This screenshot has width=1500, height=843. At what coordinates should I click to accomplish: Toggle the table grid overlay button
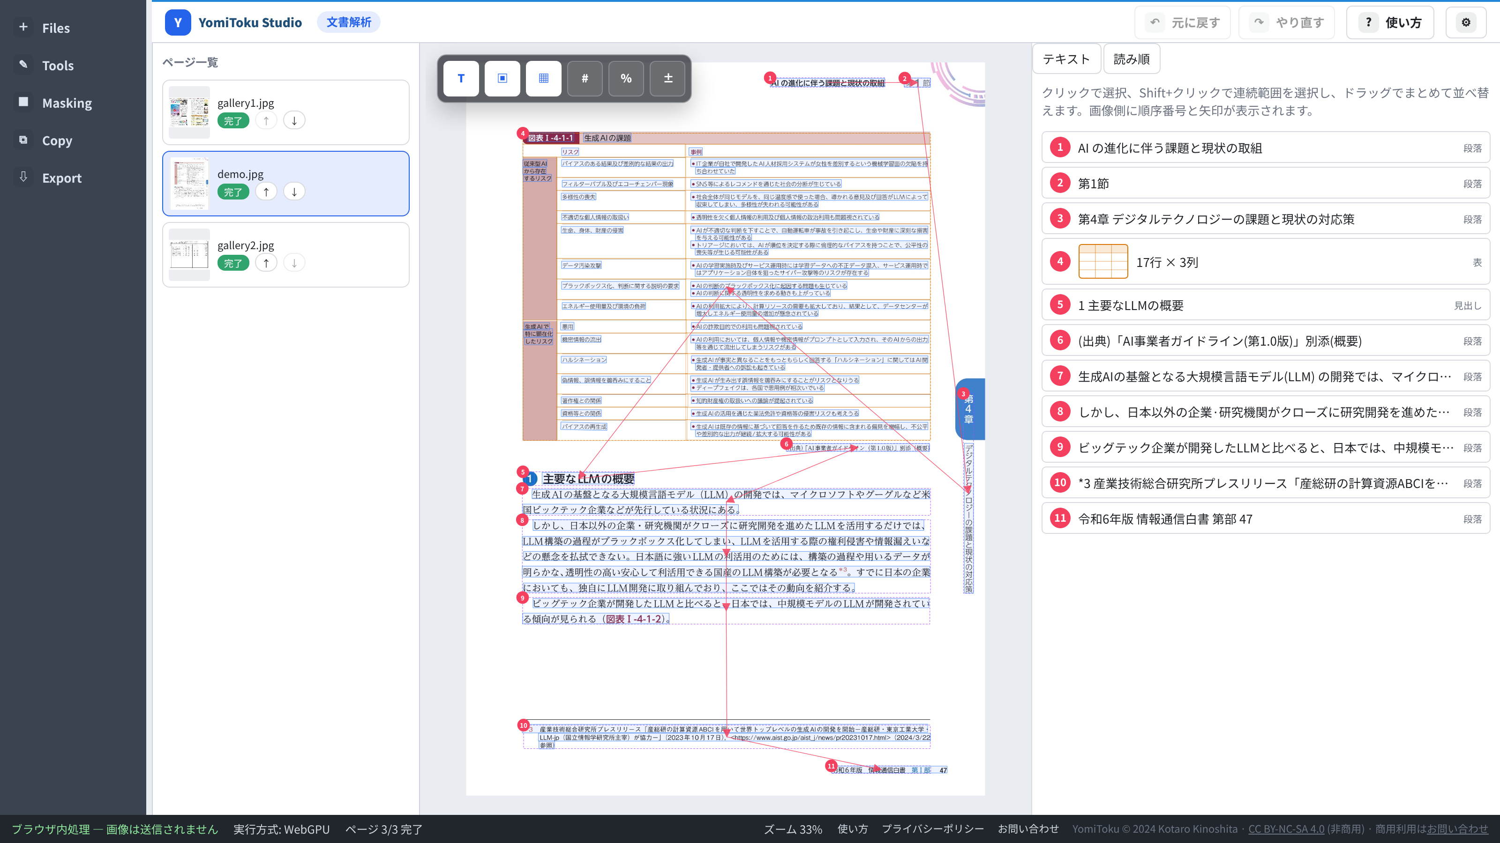[x=543, y=79]
